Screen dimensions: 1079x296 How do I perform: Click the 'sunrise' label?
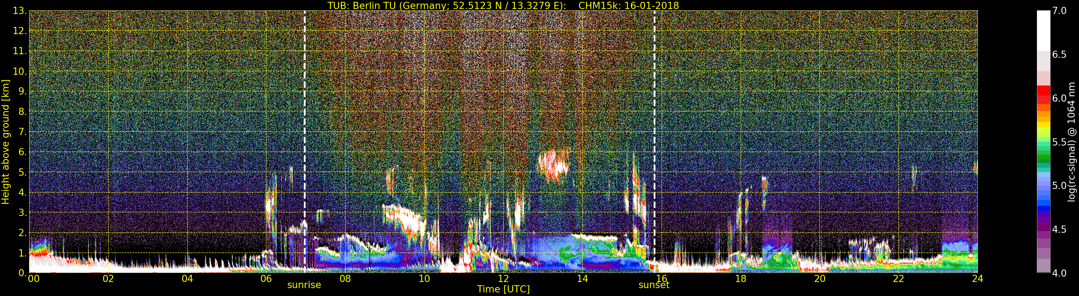point(304,285)
